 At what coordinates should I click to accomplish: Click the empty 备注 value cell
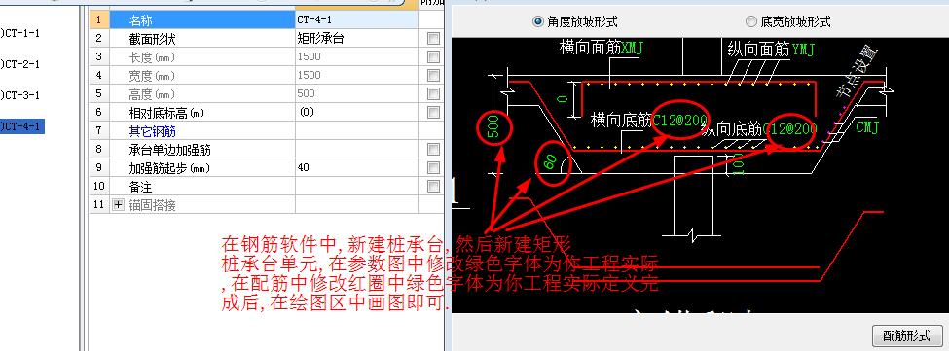tap(356, 186)
